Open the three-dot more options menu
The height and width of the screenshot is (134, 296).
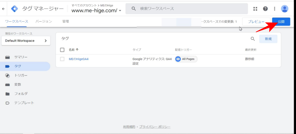click(275, 9)
